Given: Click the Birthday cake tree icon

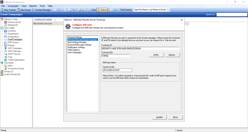Looking at the screenshot, I should click(x=6, y=25).
